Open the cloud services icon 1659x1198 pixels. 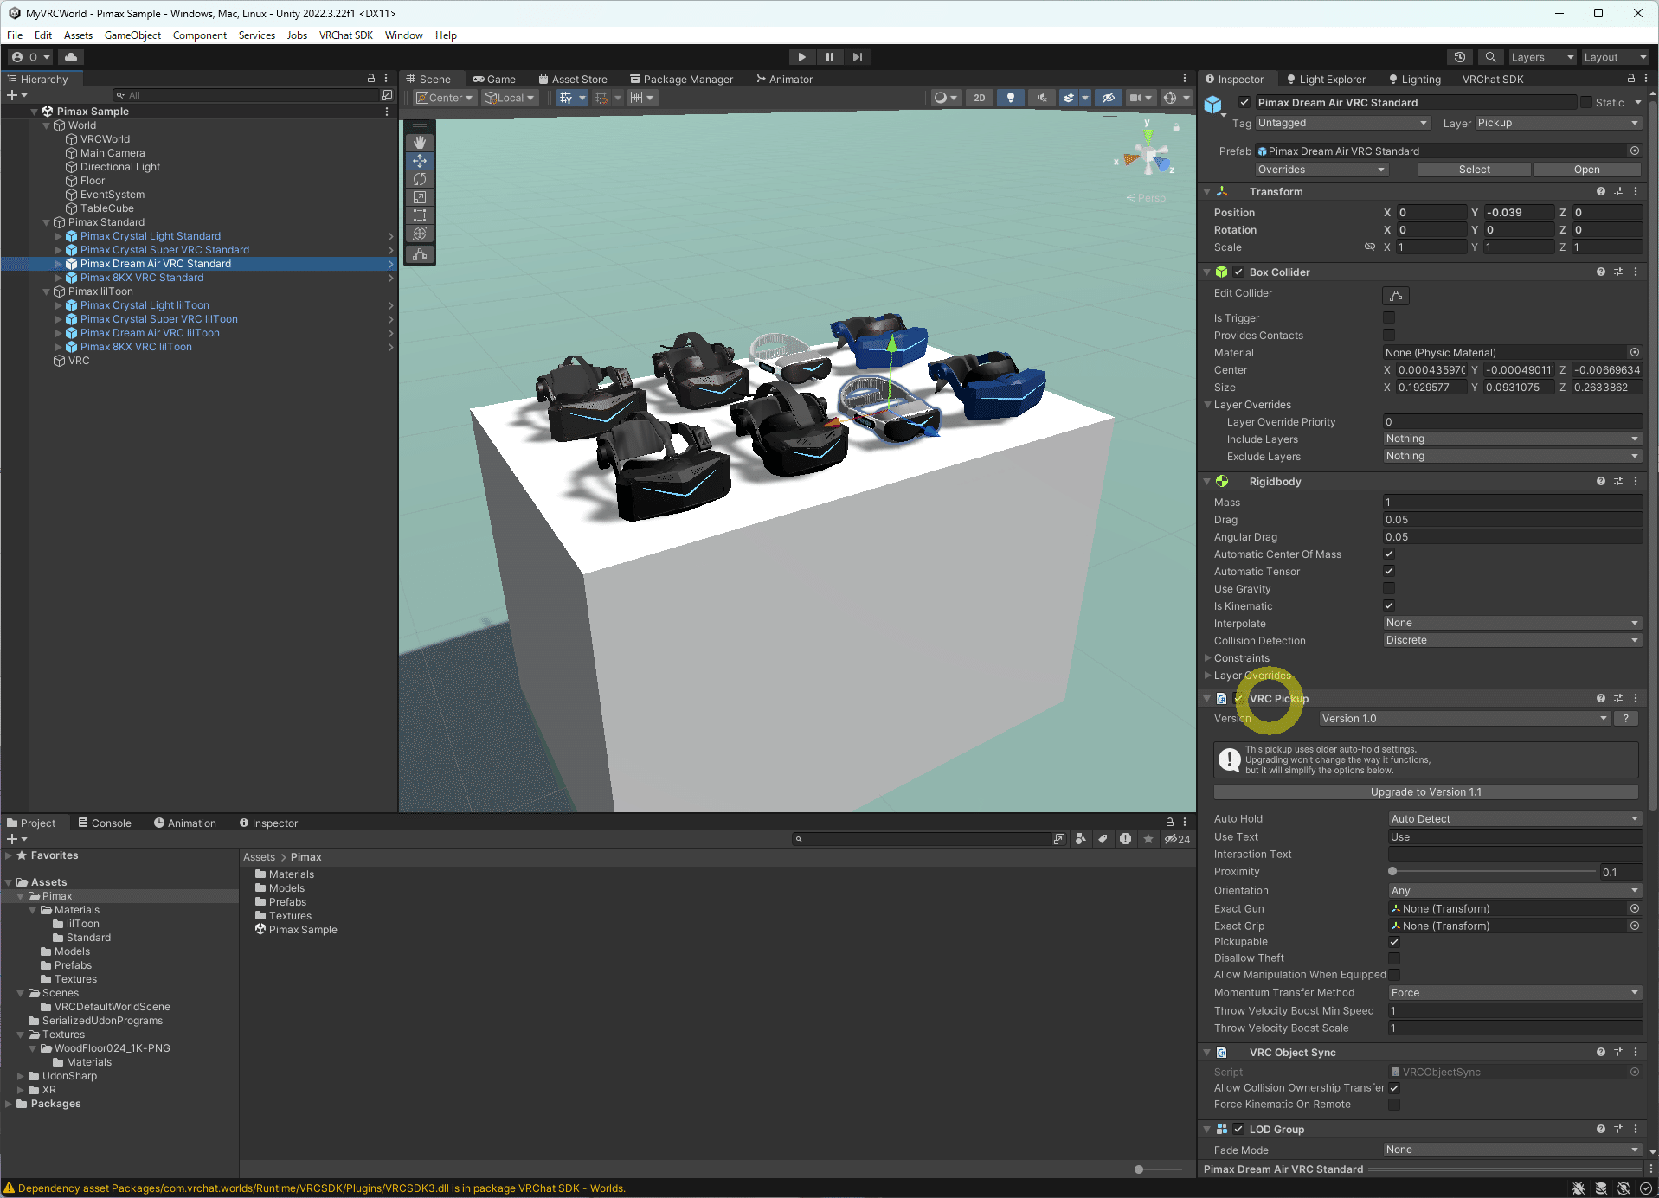tap(71, 57)
